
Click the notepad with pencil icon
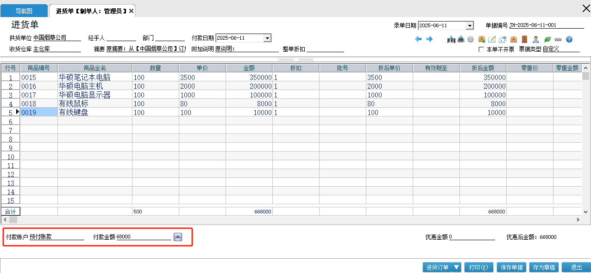[492, 39]
